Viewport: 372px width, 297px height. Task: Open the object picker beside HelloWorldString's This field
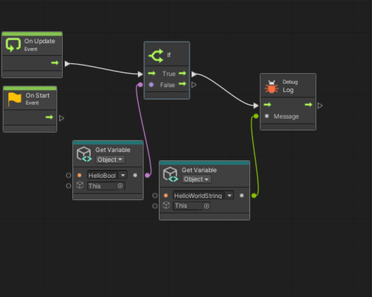pyautogui.click(x=206, y=206)
